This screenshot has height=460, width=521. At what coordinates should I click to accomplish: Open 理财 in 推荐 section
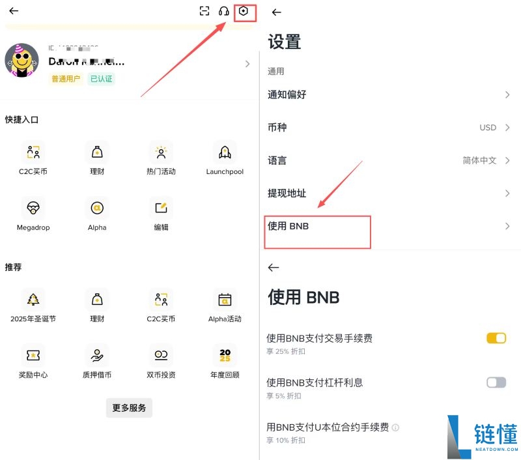click(97, 306)
